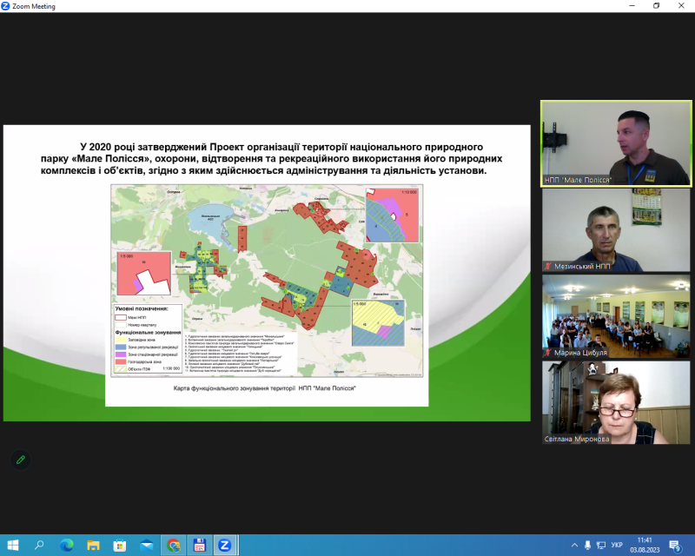The image size is (695, 556).
Task: Open File Explorer from the taskbar
Action: (x=93, y=545)
